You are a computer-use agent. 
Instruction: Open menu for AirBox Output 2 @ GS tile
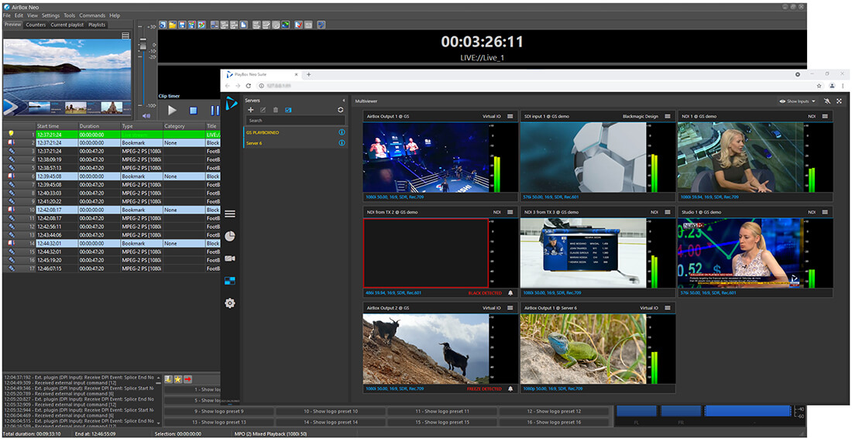click(510, 308)
